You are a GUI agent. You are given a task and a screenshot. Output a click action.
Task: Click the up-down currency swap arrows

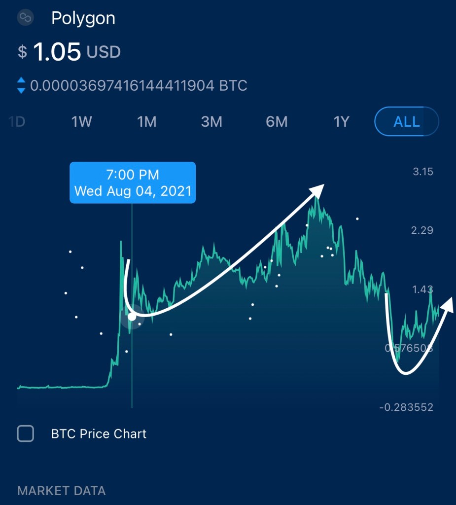point(21,86)
